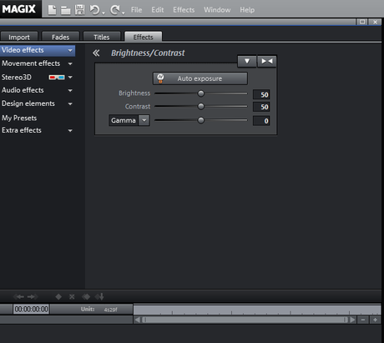
Task: Go back using double chevron icon
Action: coord(96,53)
